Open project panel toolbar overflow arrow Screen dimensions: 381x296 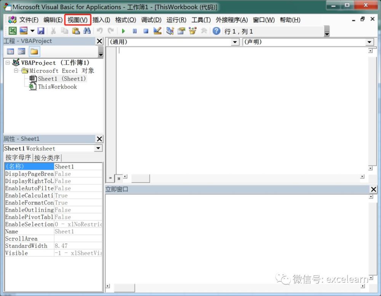tap(101, 52)
